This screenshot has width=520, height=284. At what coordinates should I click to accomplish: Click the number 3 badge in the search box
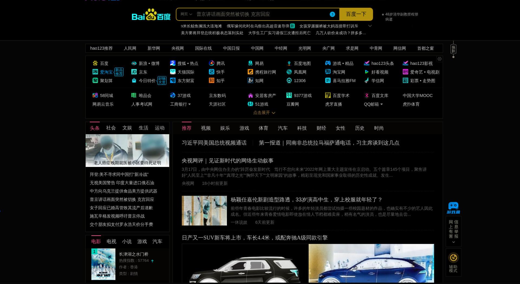[332, 14]
